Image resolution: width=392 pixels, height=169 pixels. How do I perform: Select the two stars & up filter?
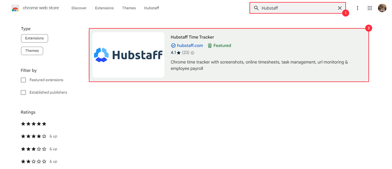coord(39,161)
